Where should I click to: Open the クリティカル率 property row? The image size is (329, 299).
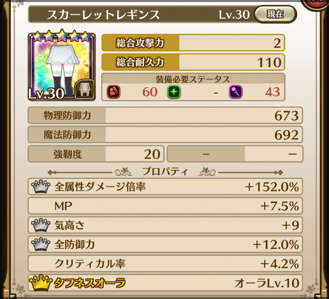165,264
